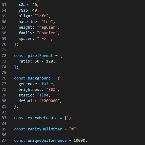
Task: Place cursor on yGap property
Action: [23, 10]
